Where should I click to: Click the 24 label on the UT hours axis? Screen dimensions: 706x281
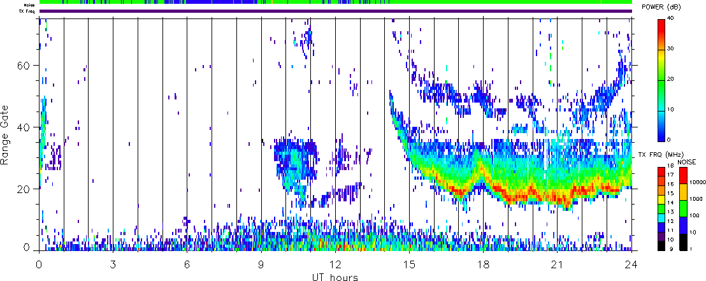click(x=631, y=263)
